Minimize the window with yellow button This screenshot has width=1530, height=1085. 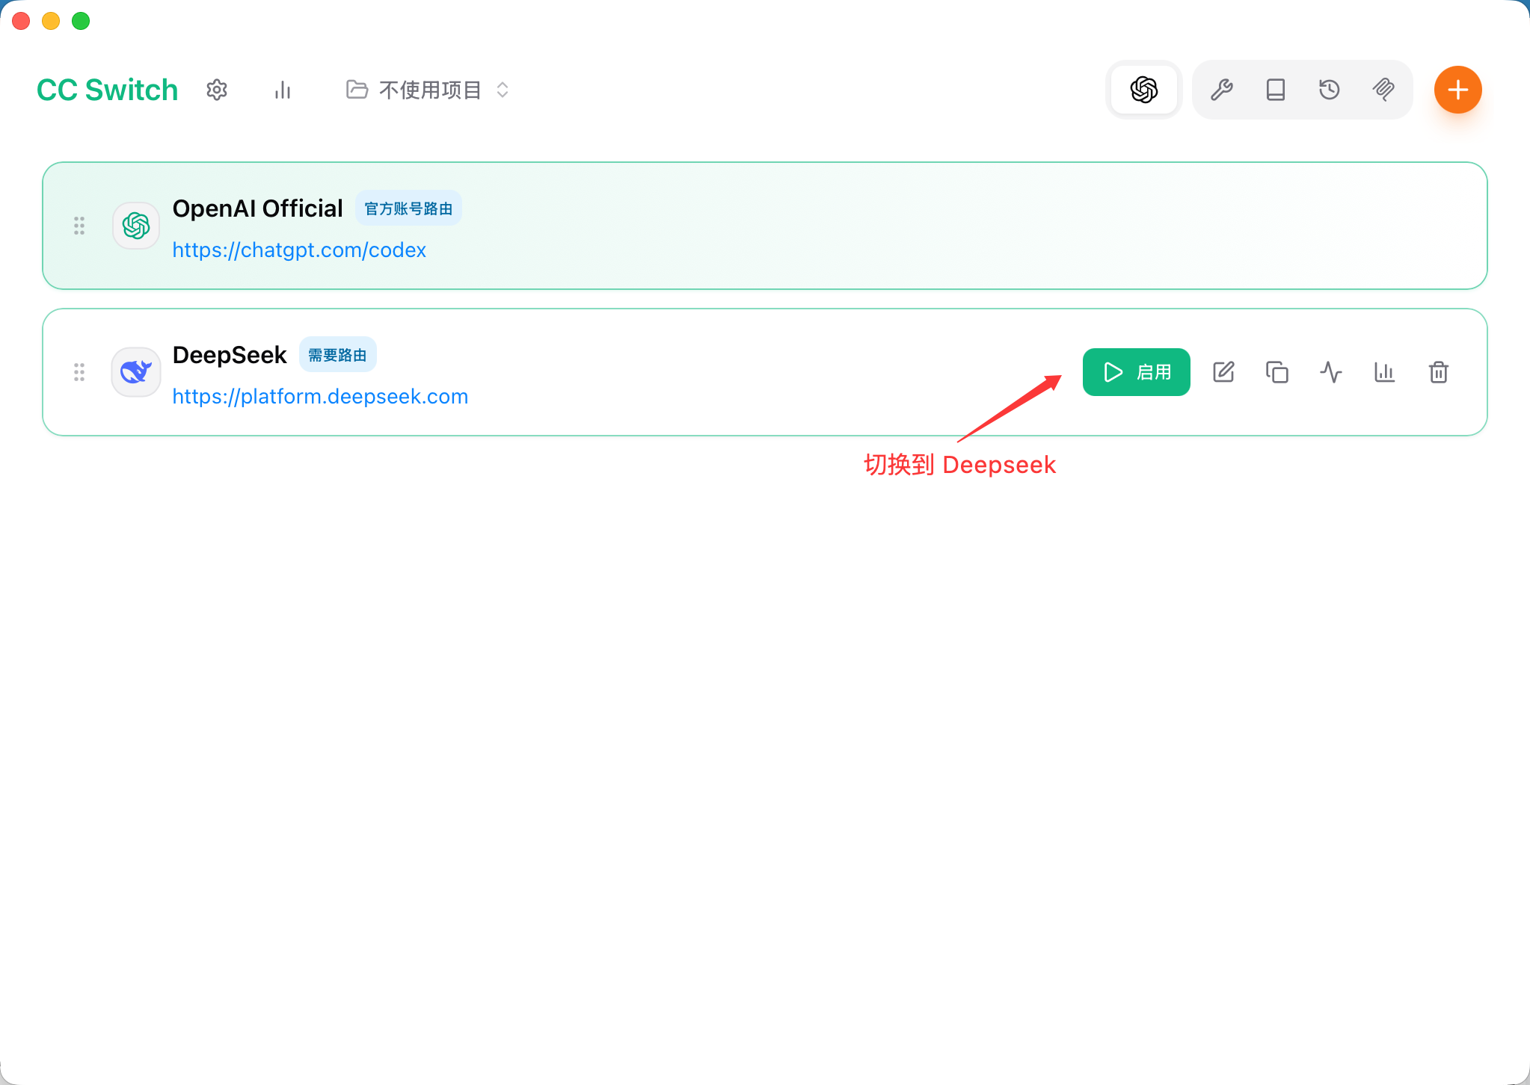pos(51,21)
